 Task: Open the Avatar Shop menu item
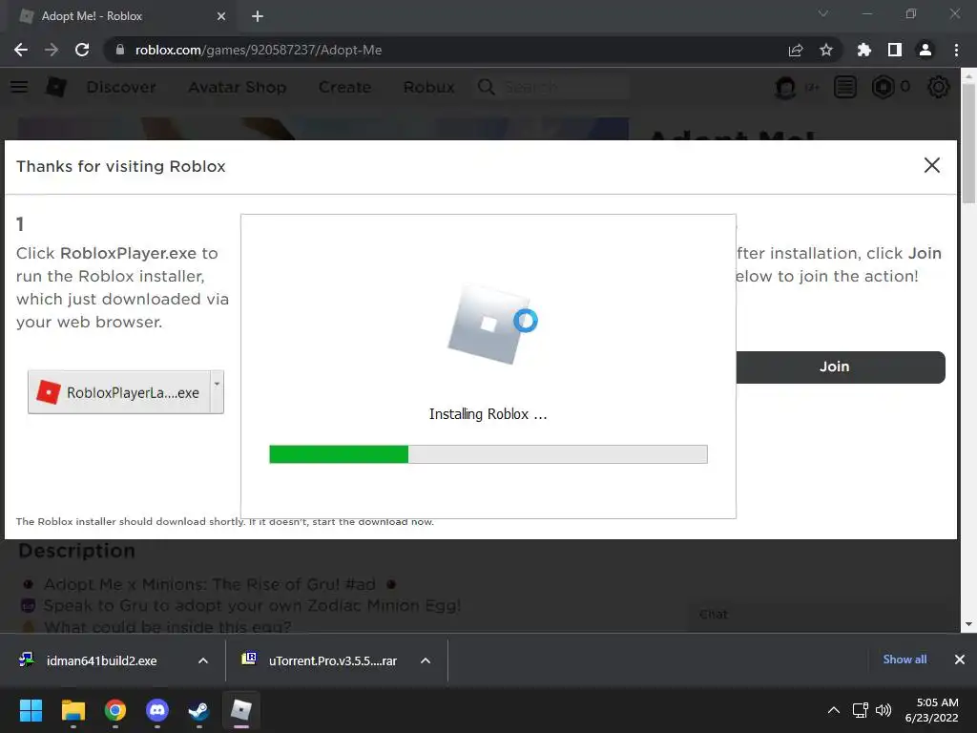(x=238, y=87)
